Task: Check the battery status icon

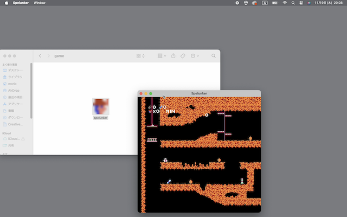Action: (x=275, y=3)
